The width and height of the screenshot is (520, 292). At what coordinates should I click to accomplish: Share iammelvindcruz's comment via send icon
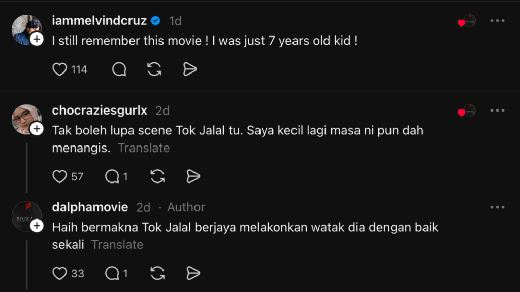pyautogui.click(x=190, y=69)
